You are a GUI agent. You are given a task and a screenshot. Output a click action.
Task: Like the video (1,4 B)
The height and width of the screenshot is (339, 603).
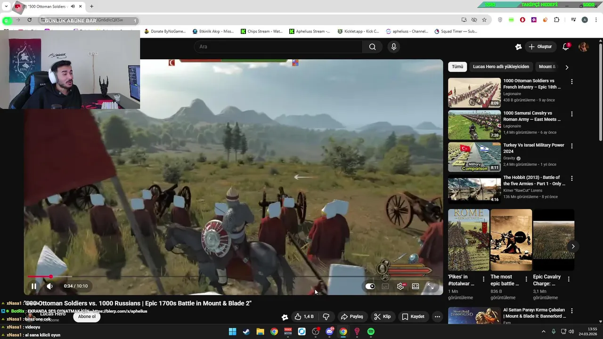point(304,316)
